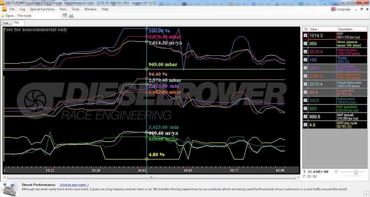370x197 pixels.
Task: Toggle the Throttle 100% checkbox
Action: pyautogui.click(x=306, y=60)
